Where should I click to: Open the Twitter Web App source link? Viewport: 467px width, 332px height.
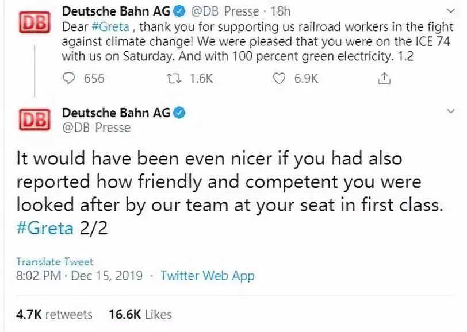207,276
